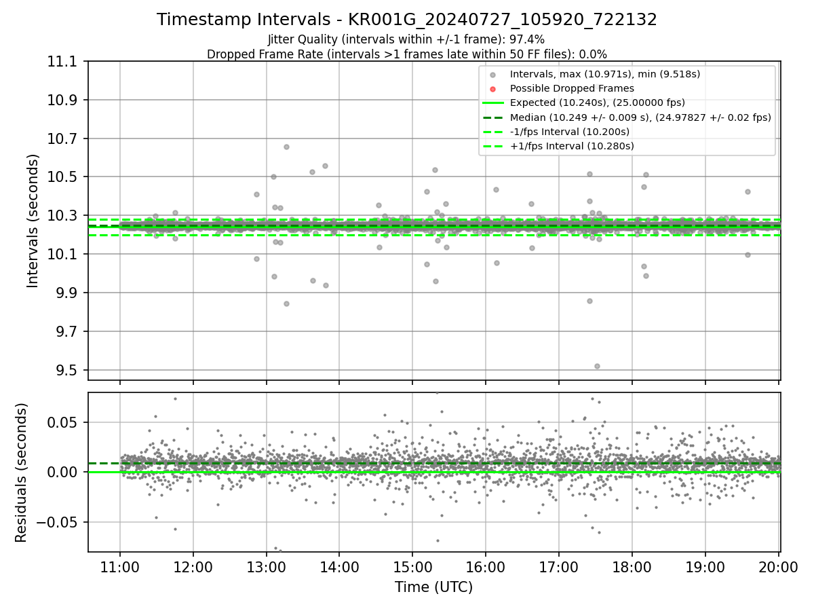Click the highest outlier point near 10.65 seconds

point(286,147)
